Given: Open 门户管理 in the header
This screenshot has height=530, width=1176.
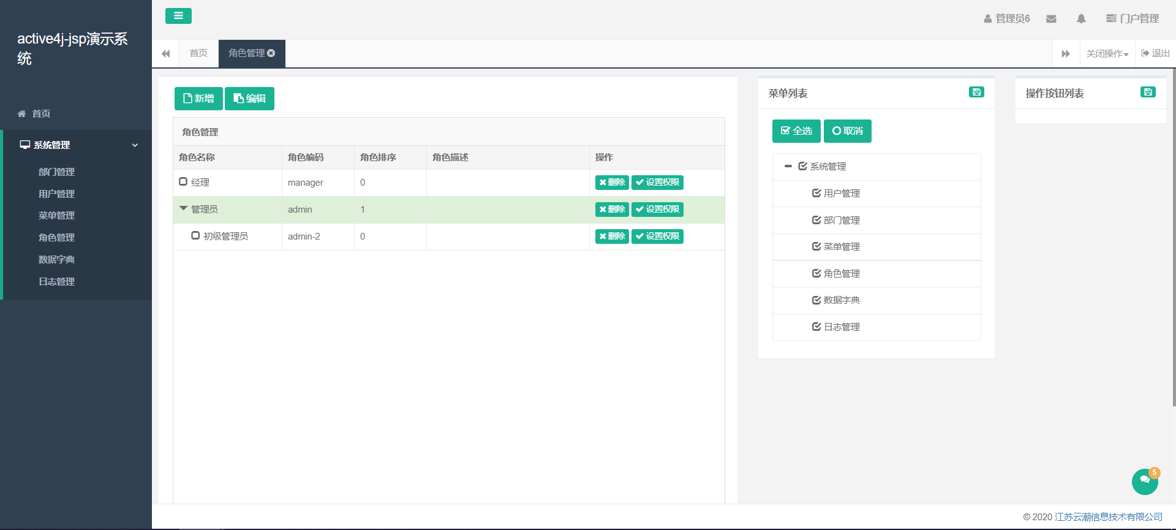Looking at the screenshot, I should point(1133,19).
